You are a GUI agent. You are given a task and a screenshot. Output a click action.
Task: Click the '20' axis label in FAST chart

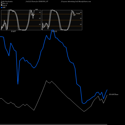click(x=40, y=24)
